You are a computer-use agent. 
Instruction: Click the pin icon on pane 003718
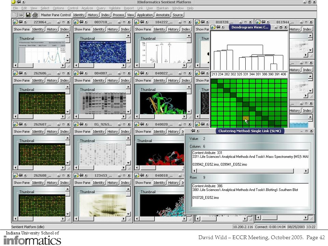[81, 22]
